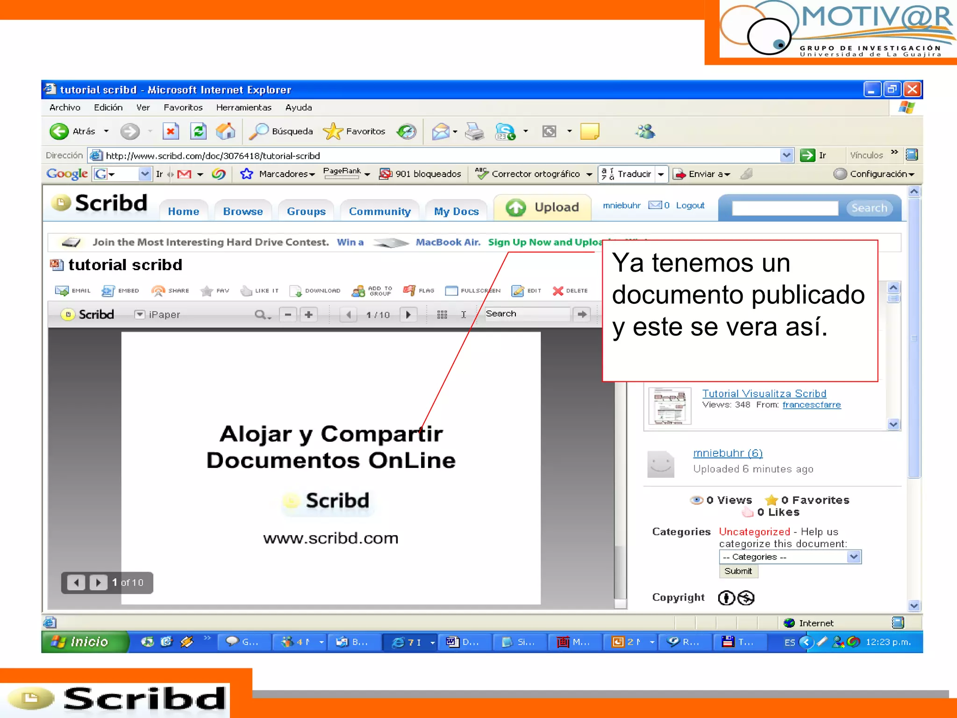Zoom in with iPaper plus button
Viewport: 957px width, 718px height.
pyautogui.click(x=308, y=315)
